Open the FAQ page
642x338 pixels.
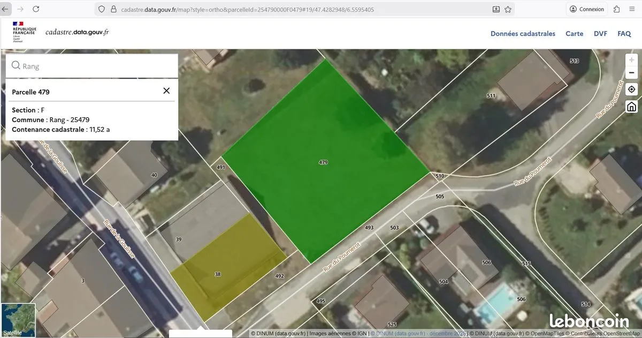tap(624, 33)
